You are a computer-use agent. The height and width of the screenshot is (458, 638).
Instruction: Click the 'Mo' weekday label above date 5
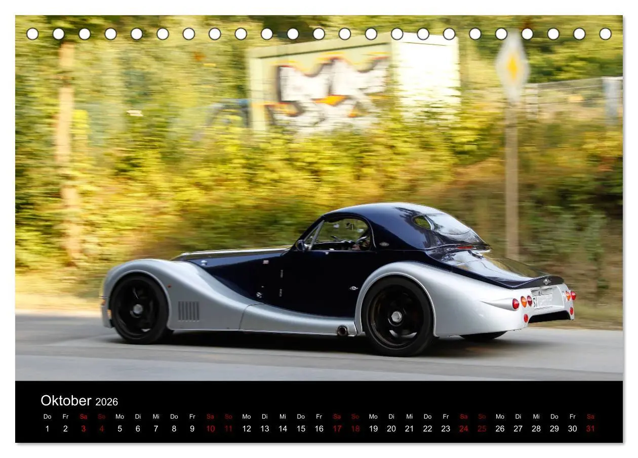tap(119, 417)
